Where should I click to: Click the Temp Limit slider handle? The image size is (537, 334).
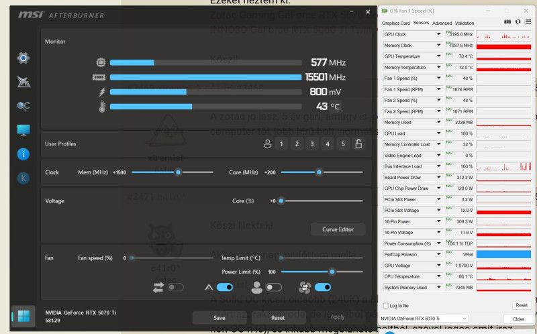coord(281,258)
